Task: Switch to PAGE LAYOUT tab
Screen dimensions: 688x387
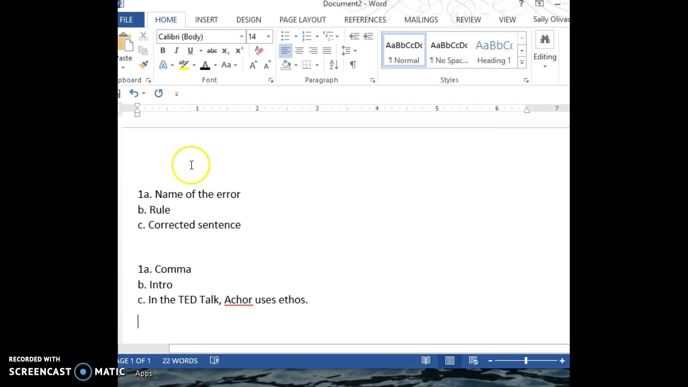Action: 303,19
